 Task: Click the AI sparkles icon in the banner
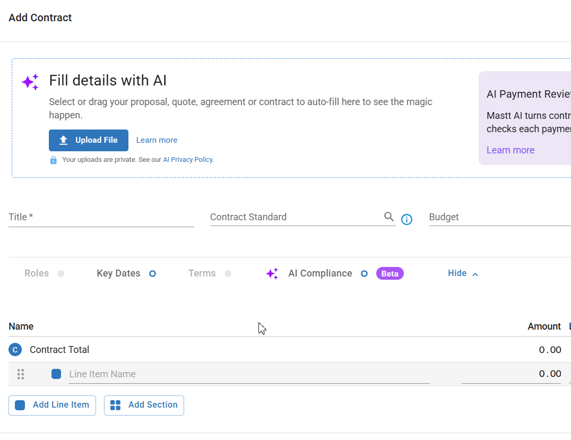(30, 81)
